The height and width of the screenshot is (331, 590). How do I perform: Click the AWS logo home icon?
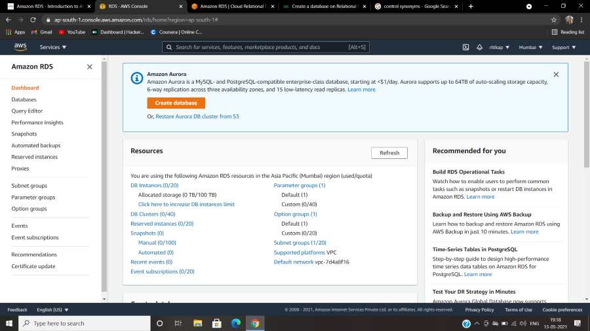click(20, 47)
